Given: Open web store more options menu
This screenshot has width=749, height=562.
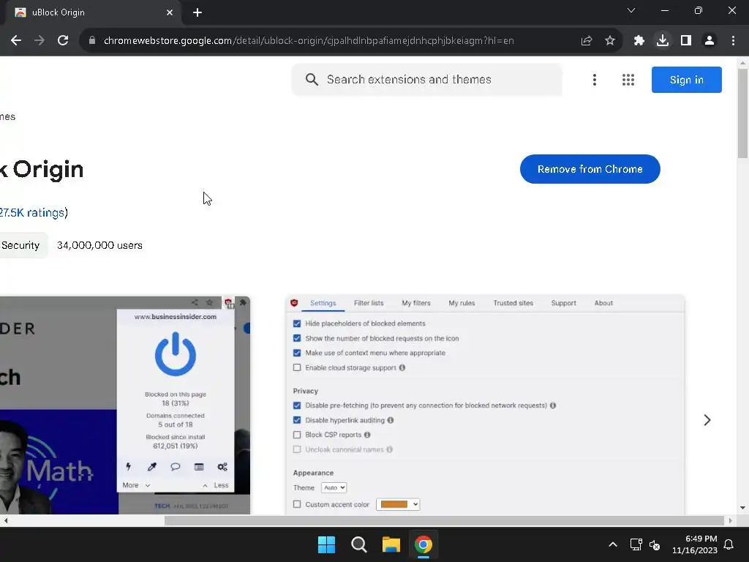Looking at the screenshot, I should (594, 80).
